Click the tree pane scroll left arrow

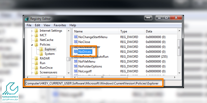click(27, 77)
